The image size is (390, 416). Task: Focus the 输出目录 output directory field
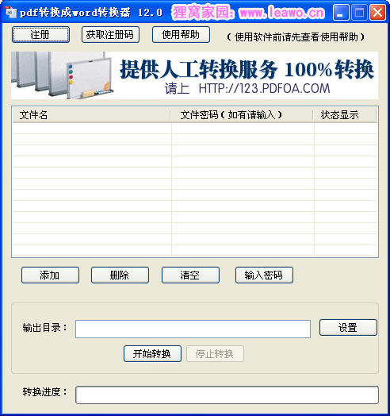click(x=193, y=329)
